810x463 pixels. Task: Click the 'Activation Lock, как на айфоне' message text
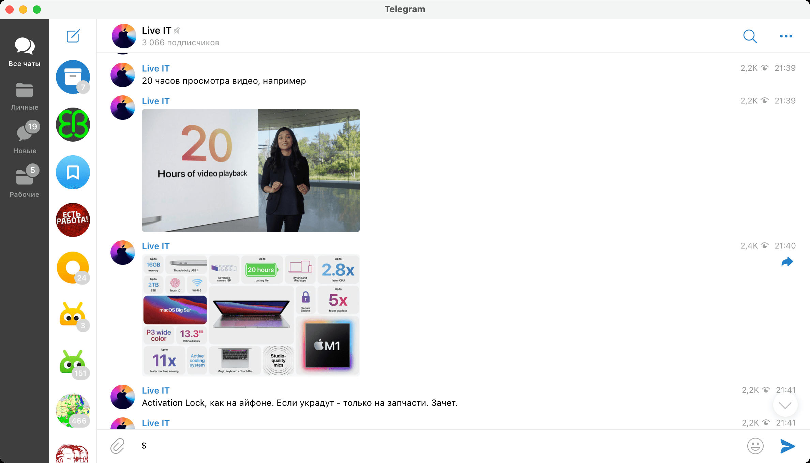click(300, 403)
